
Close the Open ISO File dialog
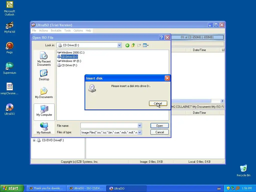tap(167, 37)
